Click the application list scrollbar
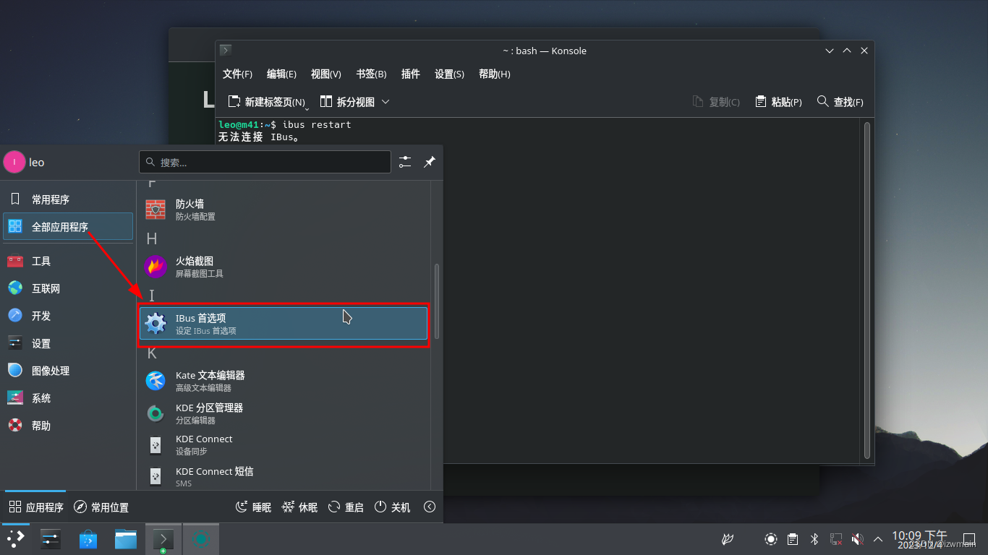The height and width of the screenshot is (555, 988). pyautogui.click(x=436, y=302)
